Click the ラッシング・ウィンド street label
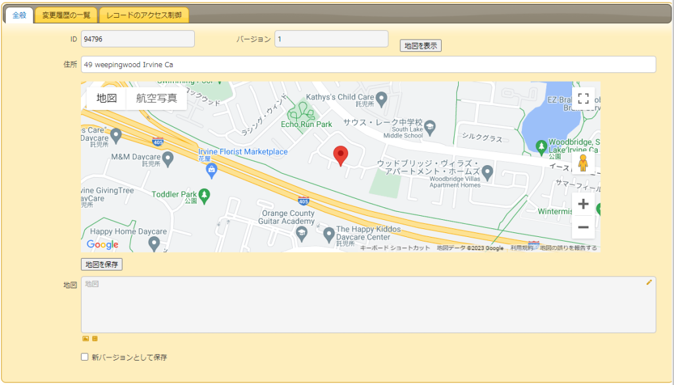 [x=264, y=115]
